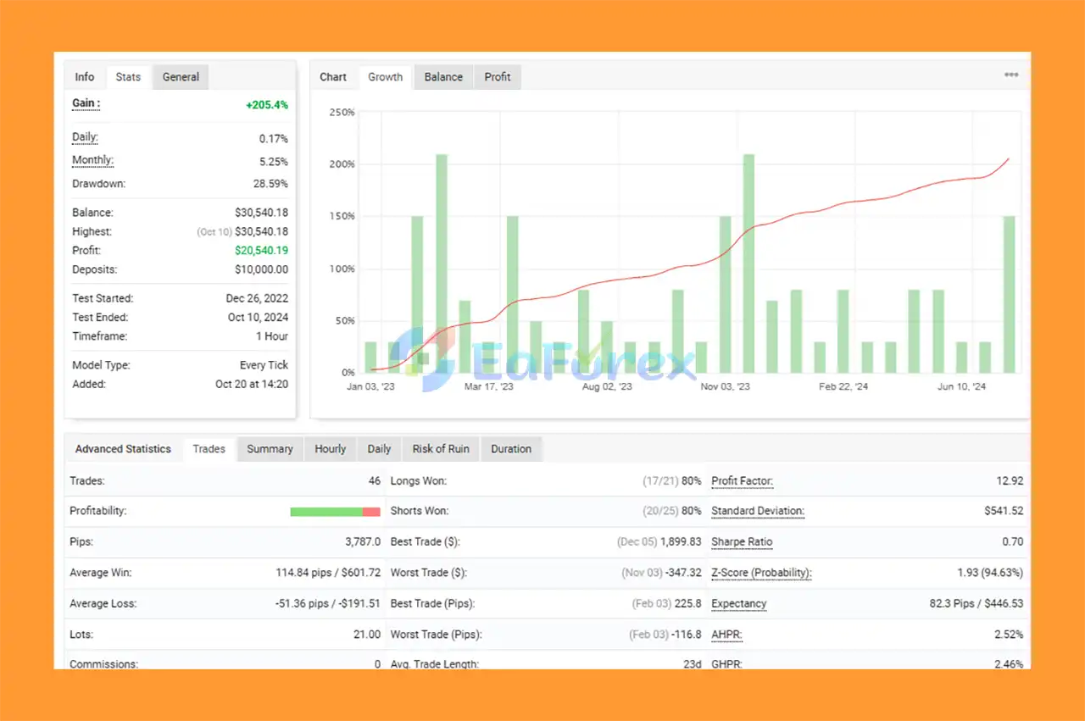Show the Profit chart tab

click(x=498, y=77)
